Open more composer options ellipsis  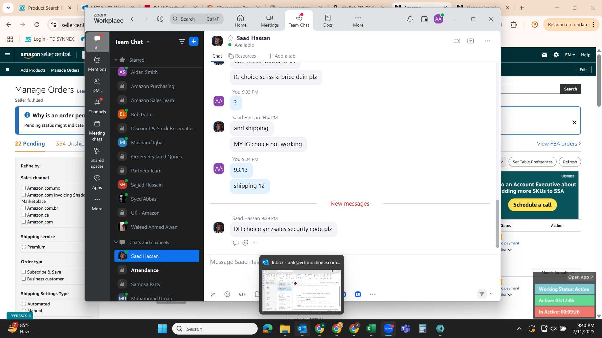(372, 294)
